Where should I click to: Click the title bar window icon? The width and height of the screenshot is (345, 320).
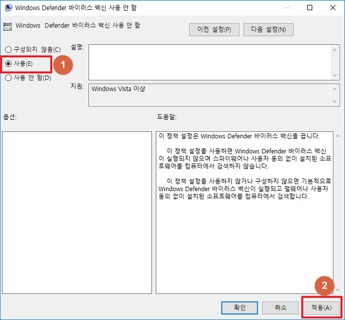[x=8, y=8]
